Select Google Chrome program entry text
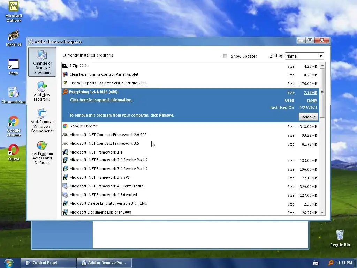Screen dimensions: 357x268 point(84,126)
